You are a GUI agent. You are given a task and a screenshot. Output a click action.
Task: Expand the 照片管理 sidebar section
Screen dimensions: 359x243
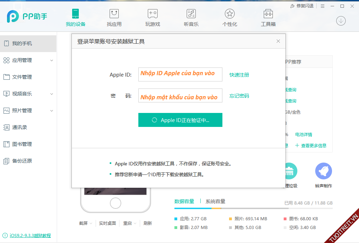51,111
